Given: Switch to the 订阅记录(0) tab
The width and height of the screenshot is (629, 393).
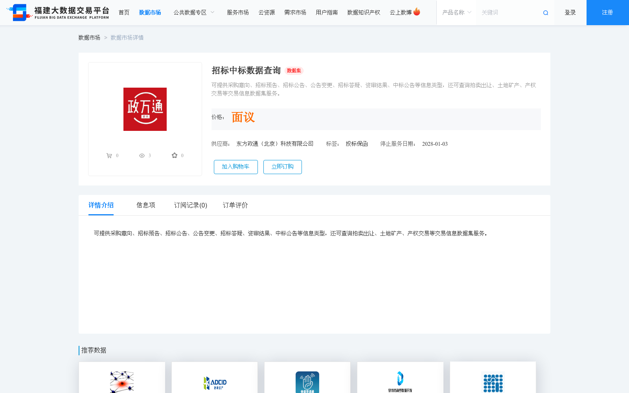Looking at the screenshot, I should click(x=191, y=205).
